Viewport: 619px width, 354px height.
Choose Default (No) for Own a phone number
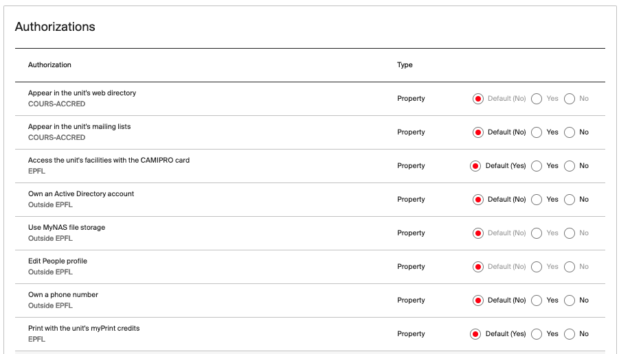point(478,300)
